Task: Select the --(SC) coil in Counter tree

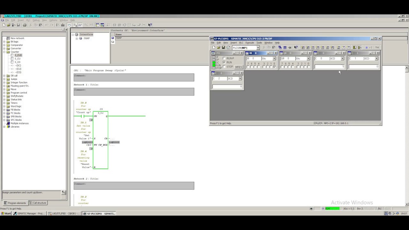Action: (18, 65)
